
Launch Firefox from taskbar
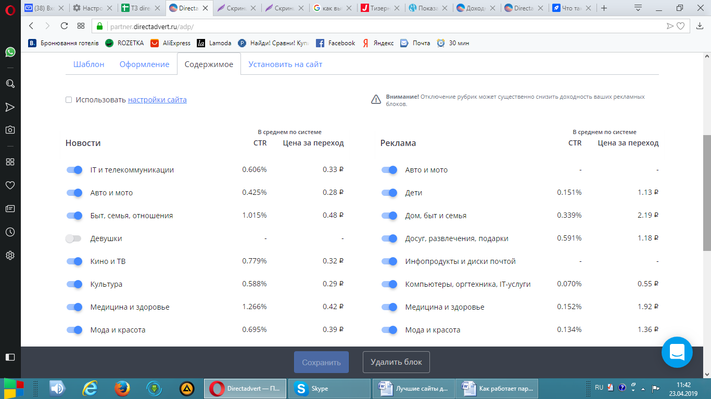[x=122, y=389]
